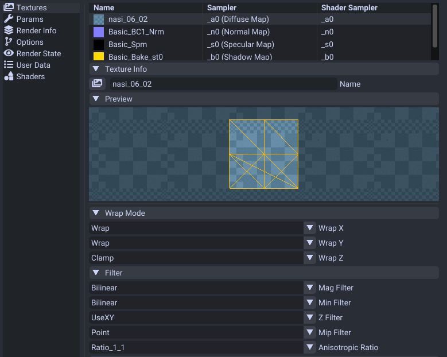This screenshot has height=357, width=447.
Task: Click the Shaders shapes icon
Action: (x=9, y=76)
